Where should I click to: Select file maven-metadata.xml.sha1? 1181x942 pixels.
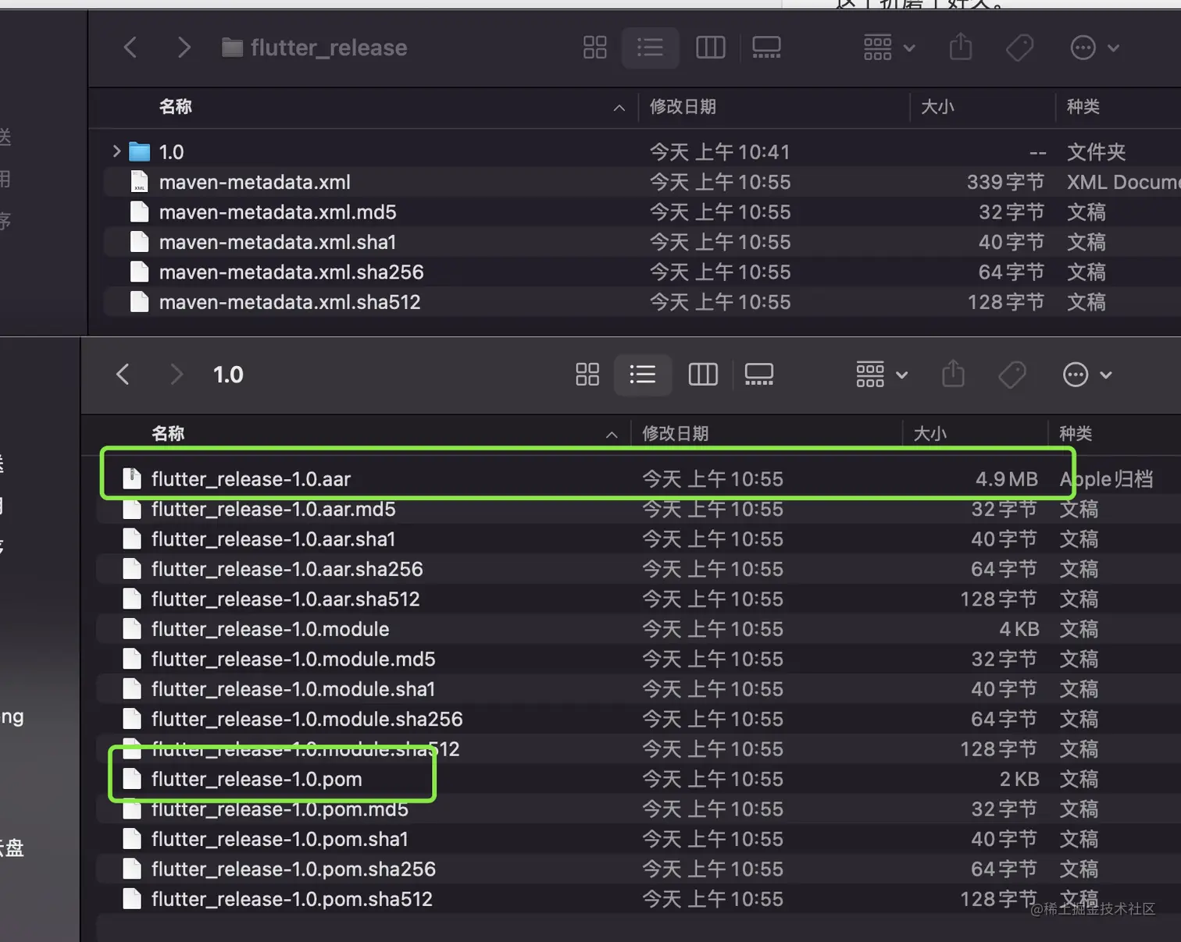[x=277, y=242]
